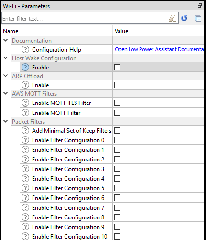The image size is (206, 240).
Task: Collapse the Documentation section
Action: (x=6, y=40)
